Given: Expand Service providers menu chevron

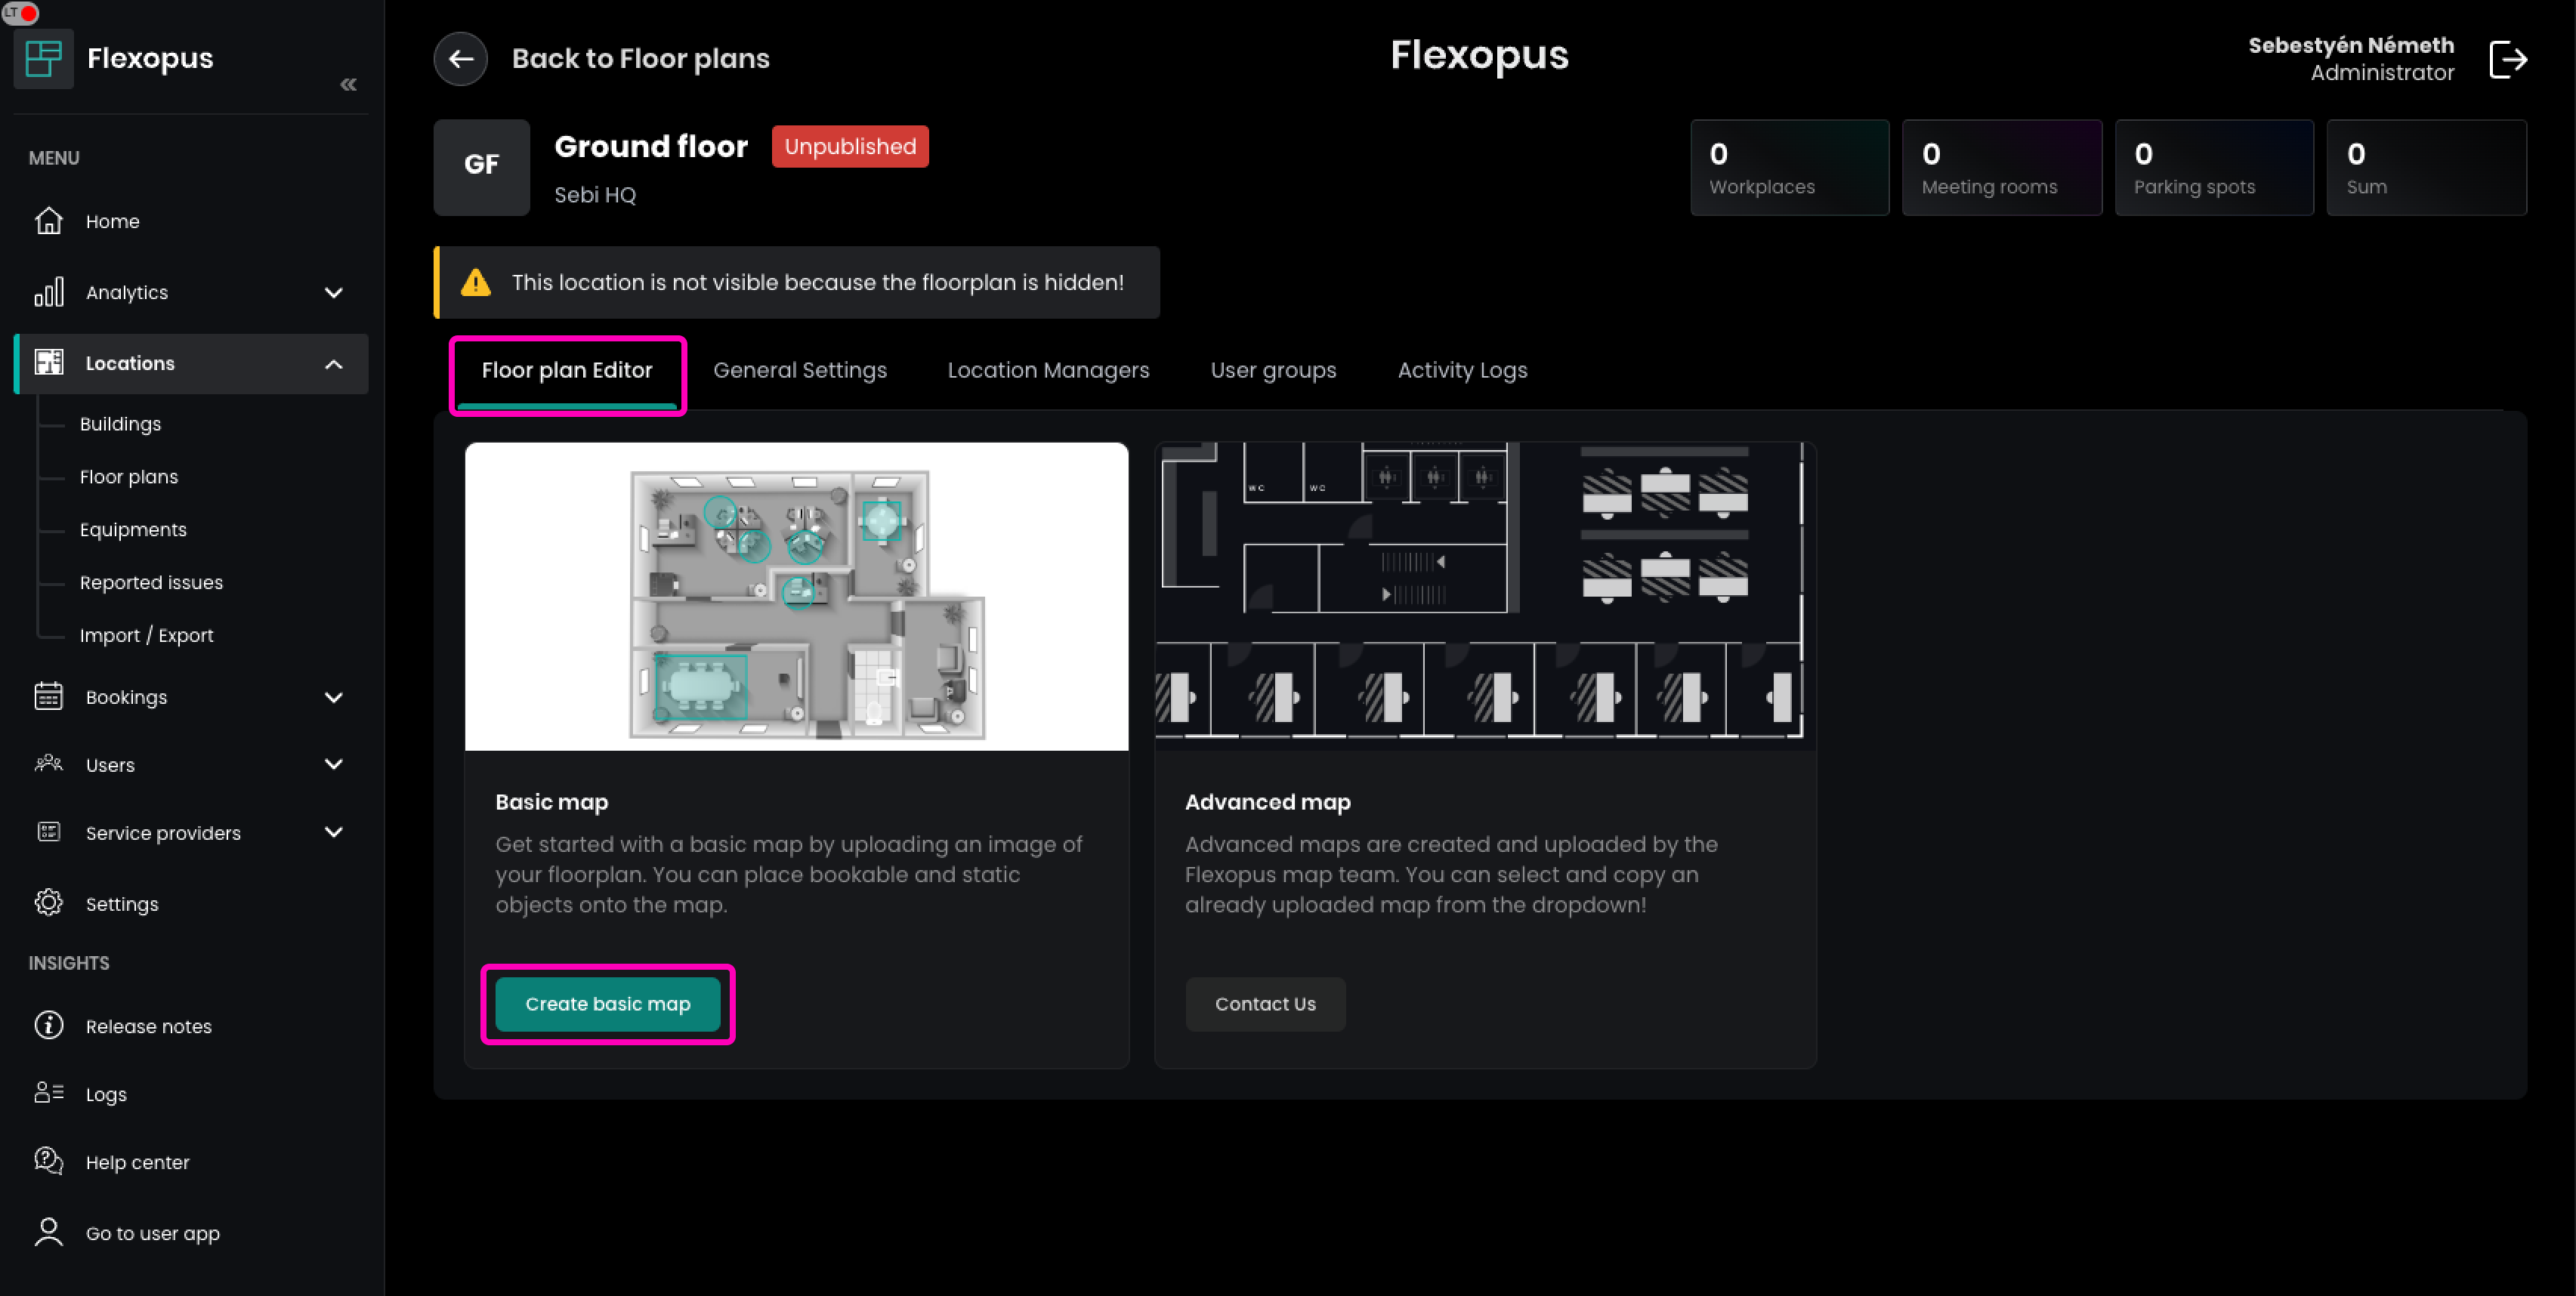Looking at the screenshot, I should tap(334, 832).
